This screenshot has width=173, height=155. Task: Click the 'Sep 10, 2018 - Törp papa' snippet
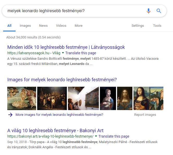(82, 144)
